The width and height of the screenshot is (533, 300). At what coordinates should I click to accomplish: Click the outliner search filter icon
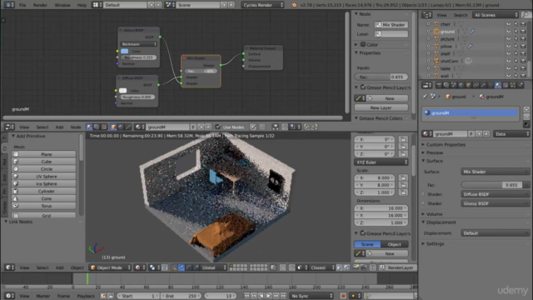(526, 15)
